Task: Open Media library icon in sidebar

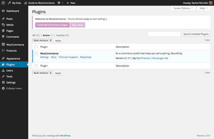Action: point(3,25)
